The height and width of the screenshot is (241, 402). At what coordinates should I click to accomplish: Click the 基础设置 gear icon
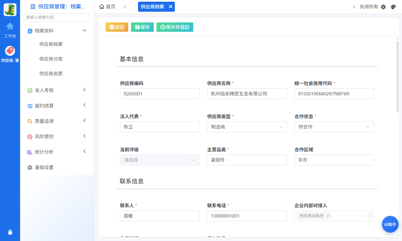point(30,167)
